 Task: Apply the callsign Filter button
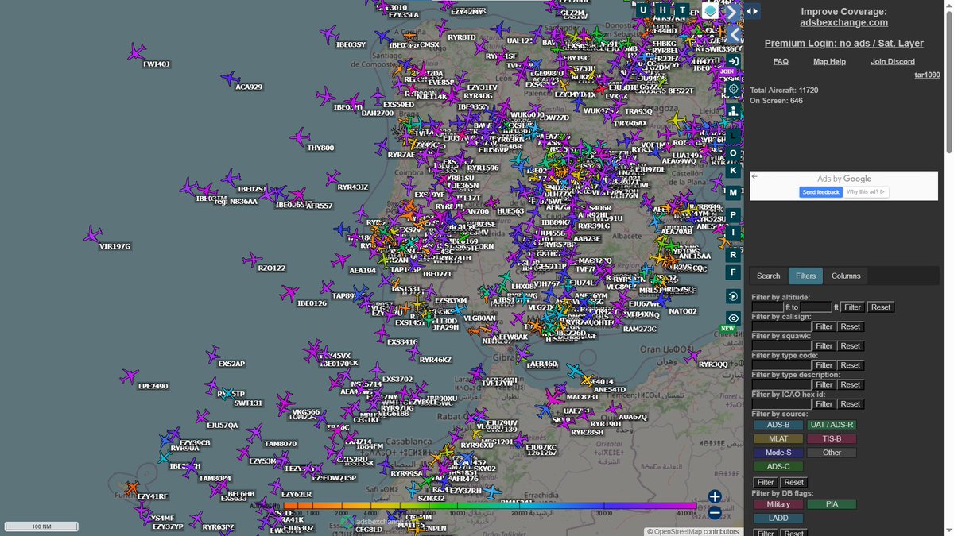pyautogui.click(x=824, y=326)
